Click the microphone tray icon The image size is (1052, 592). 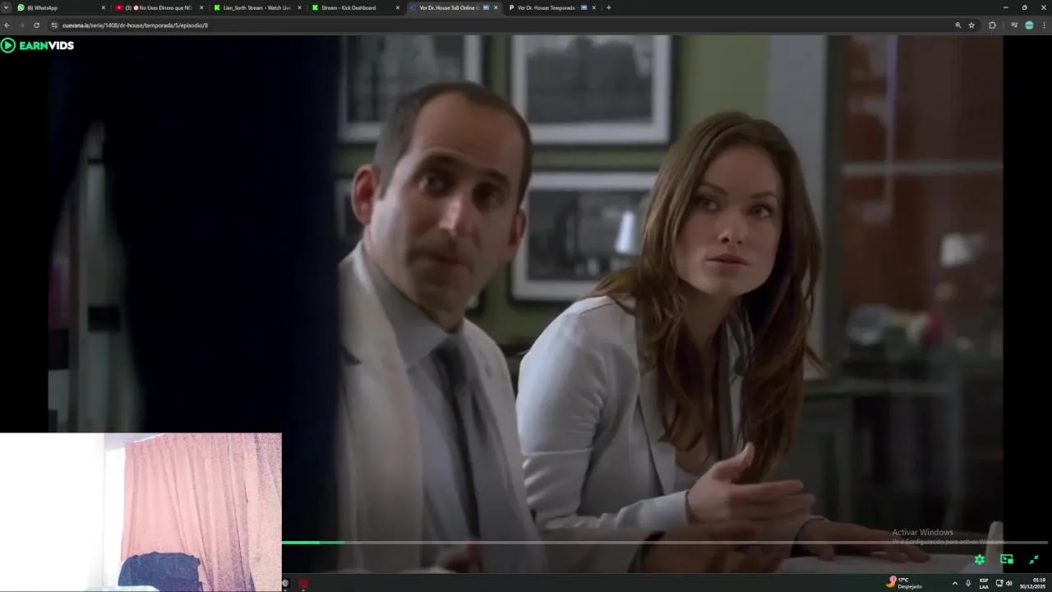968,583
